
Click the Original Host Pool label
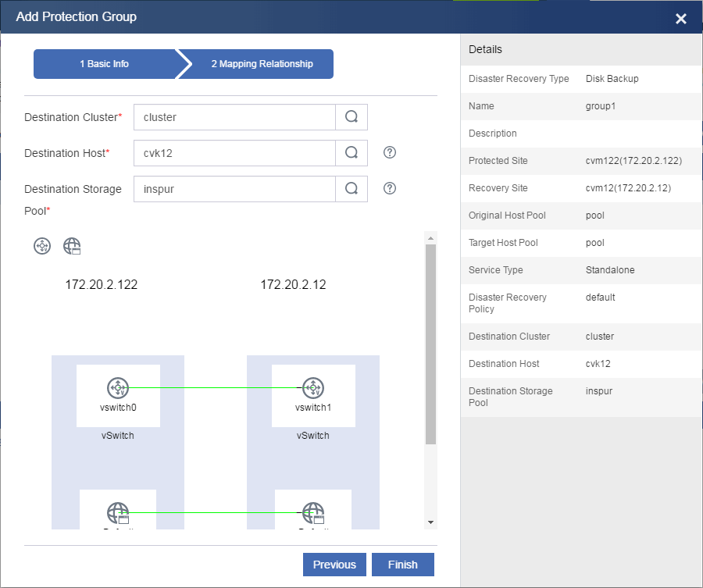(507, 216)
